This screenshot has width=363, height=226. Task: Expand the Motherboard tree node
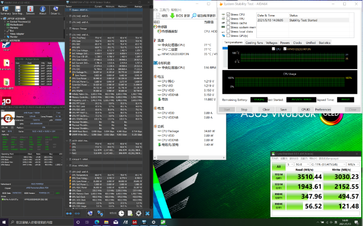pyautogui.click(x=5, y=24)
